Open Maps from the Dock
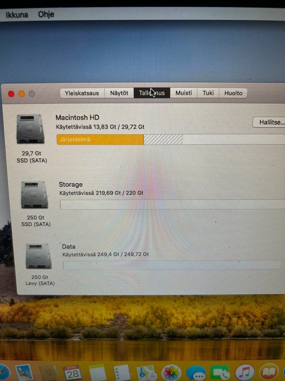Screen dimensions: 285x381 [146, 373]
